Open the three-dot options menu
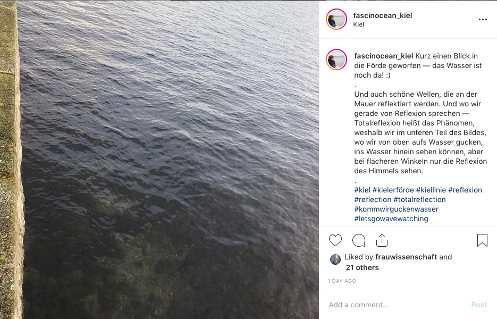 tap(483, 19)
